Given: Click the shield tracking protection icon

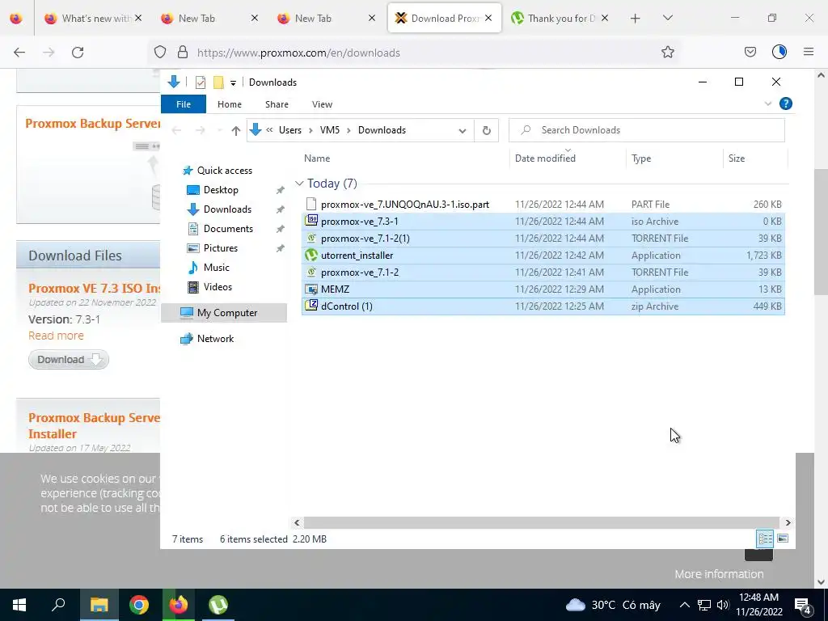Looking at the screenshot, I should (x=160, y=53).
